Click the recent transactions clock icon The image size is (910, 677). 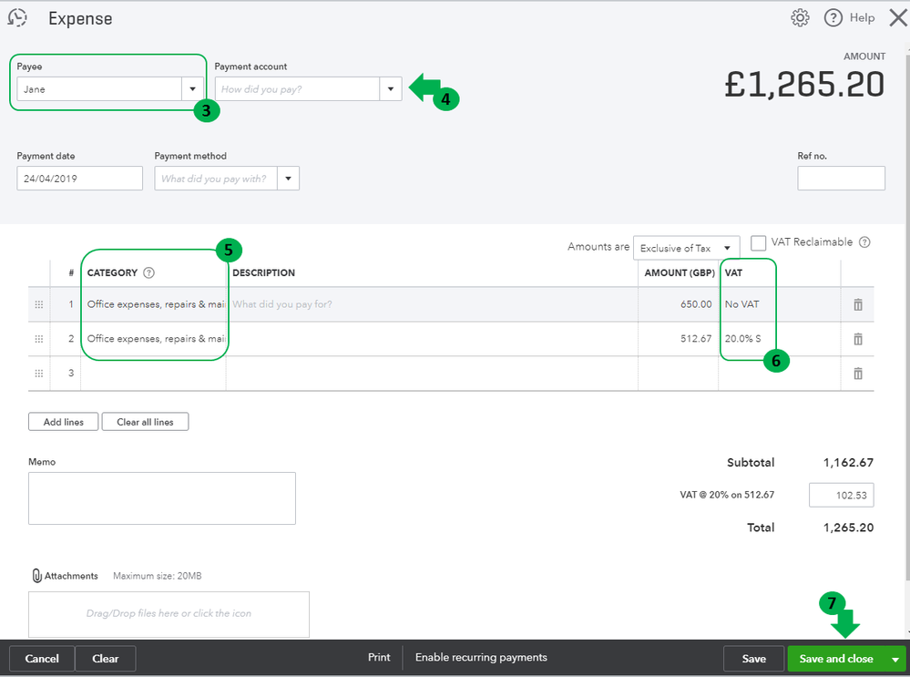click(17, 18)
